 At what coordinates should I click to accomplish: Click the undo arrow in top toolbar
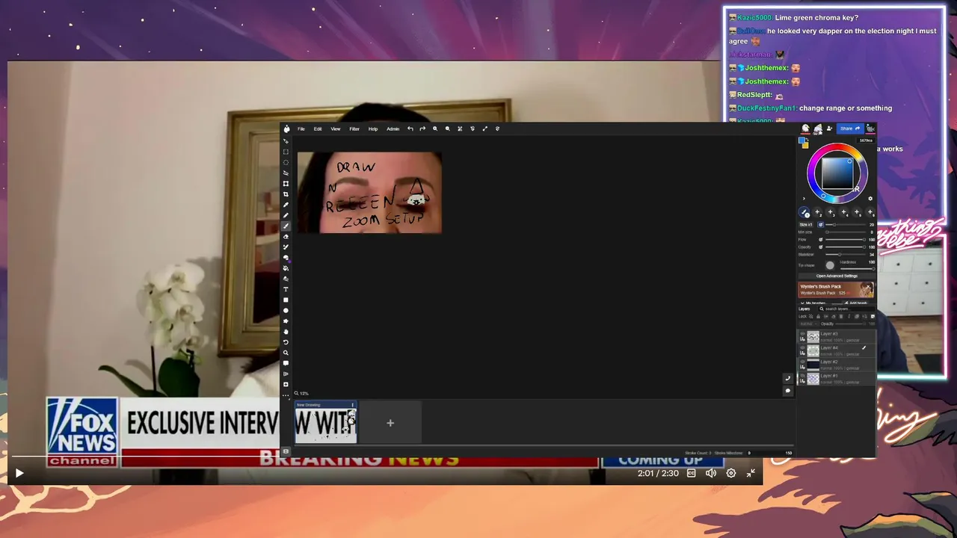point(410,129)
